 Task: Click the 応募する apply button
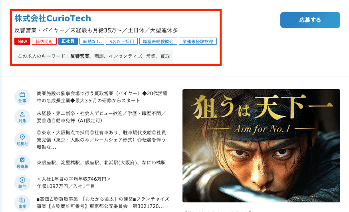pos(310,20)
